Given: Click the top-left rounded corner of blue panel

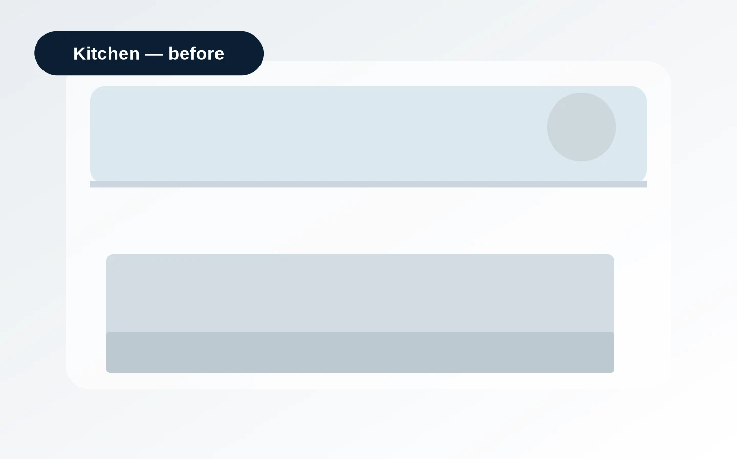Looking at the screenshot, I should (96, 92).
